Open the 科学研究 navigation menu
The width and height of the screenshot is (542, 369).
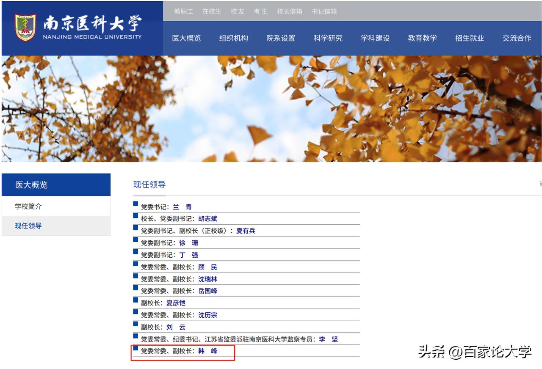pos(327,38)
